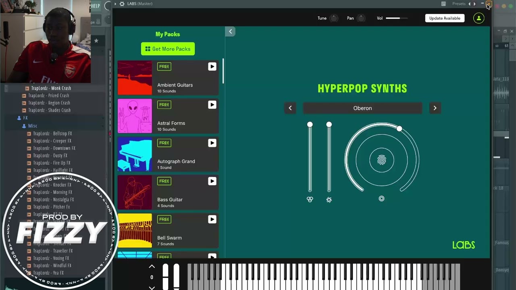516x290 pixels.
Task: Click the vertical slider above the aperture icon
Action: pyautogui.click(x=329, y=157)
